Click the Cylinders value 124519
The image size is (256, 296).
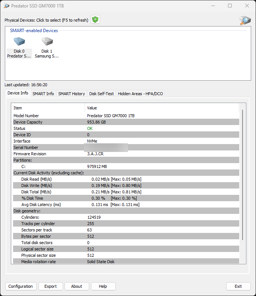coord(94,217)
